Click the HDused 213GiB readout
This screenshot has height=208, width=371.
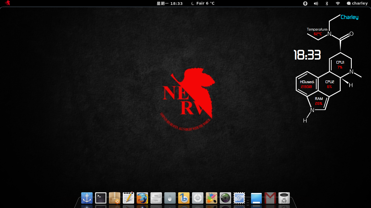307,84
